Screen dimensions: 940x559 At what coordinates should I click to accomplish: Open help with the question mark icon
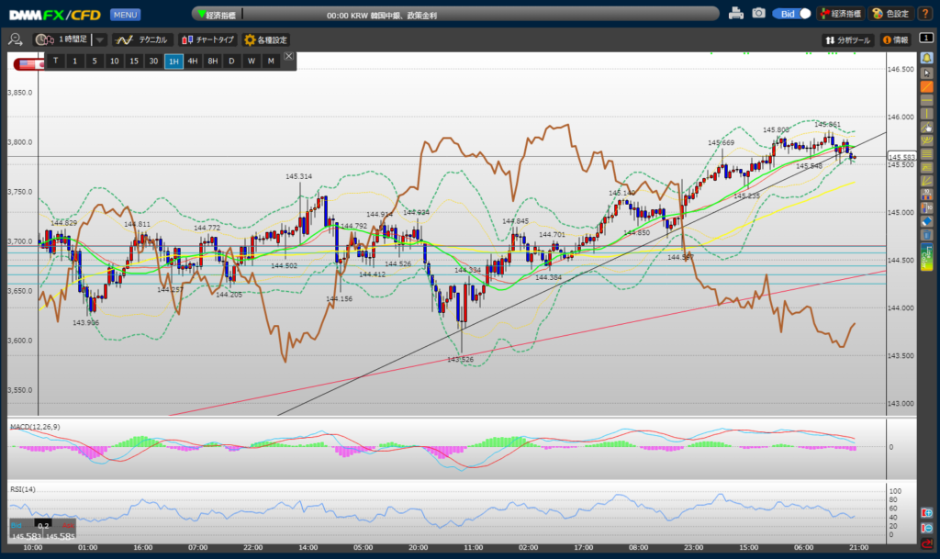click(925, 14)
